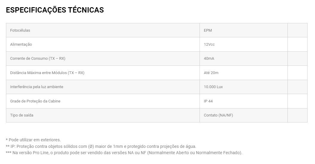Image resolution: width=315 pixels, height=164 pixels.
Task: Click the 'Especificações Técnicas' heading
Action: click(55, 10)
